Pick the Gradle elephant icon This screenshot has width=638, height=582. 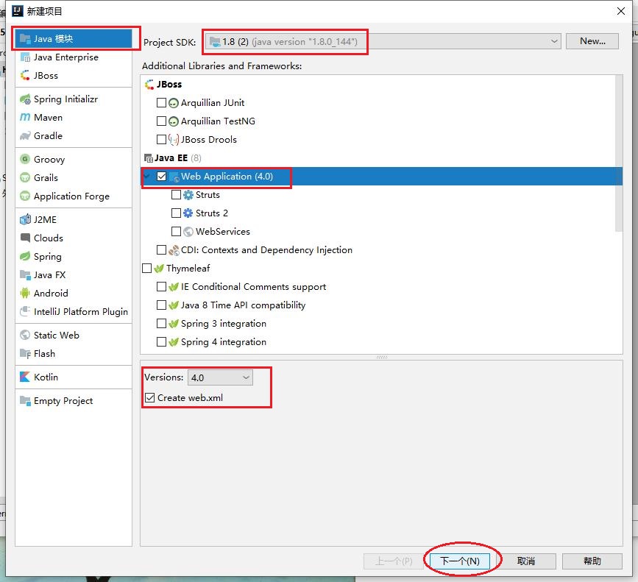point(25,136)
